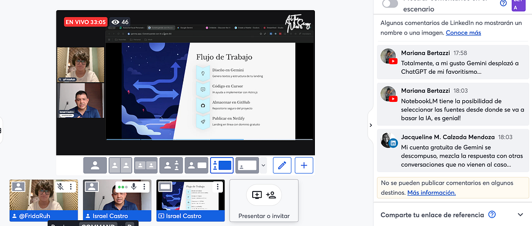Open help icon beside Comparte tu enlace de referencia
The image size is (532, 226).
point(492,214)
